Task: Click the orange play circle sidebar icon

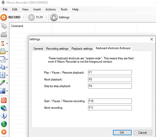Action: 4,132
